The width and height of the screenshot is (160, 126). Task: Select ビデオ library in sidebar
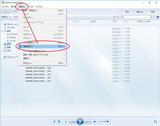pyautogui.click(x=8, y=44)
